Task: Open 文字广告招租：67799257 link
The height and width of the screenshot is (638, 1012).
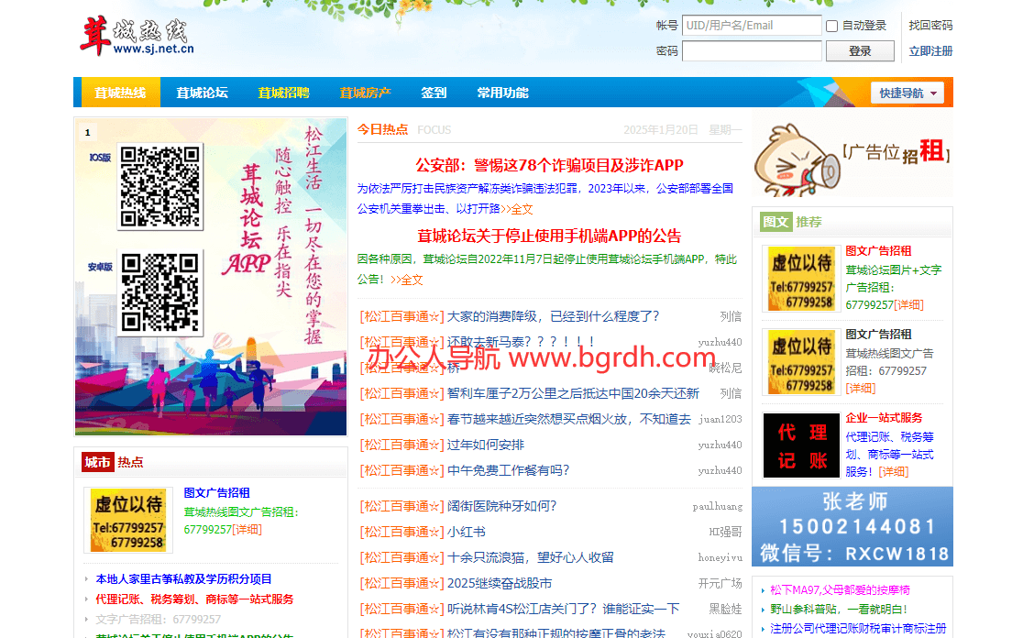Action: coord(158,620)
